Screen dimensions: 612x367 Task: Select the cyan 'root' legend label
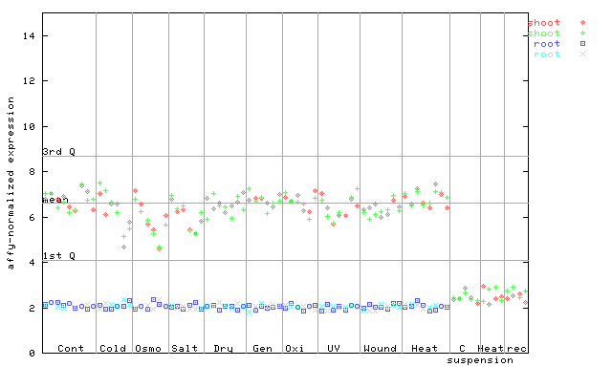[x=547, y=54]
